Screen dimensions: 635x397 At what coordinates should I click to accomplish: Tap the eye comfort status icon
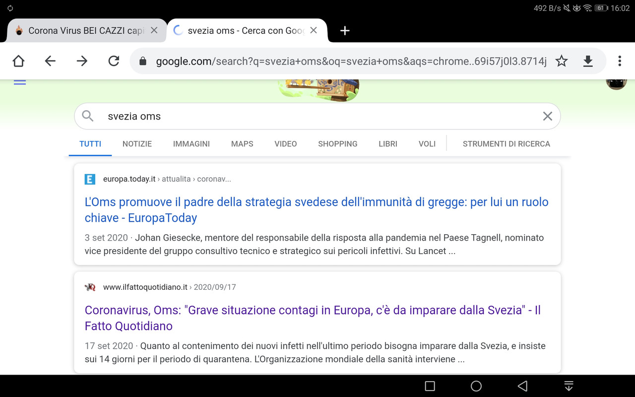[x=577, y=8]
